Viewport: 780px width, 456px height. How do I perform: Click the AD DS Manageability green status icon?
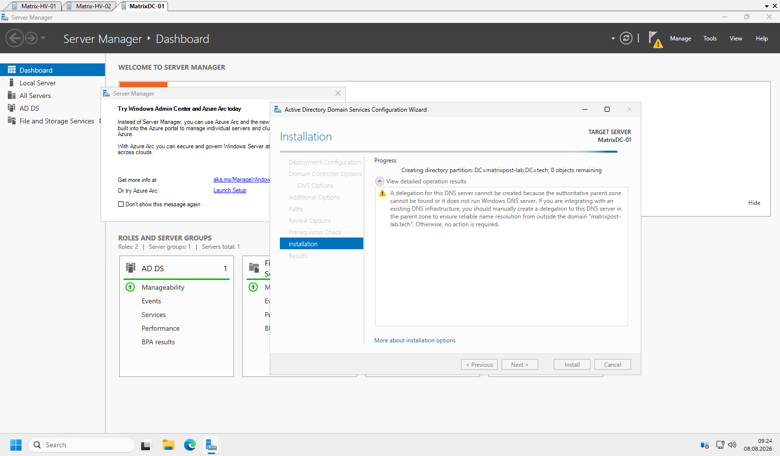[x=130, y=287]
